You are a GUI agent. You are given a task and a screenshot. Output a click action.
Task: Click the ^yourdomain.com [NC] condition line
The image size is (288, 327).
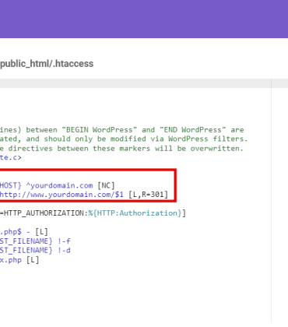(58, 185)
